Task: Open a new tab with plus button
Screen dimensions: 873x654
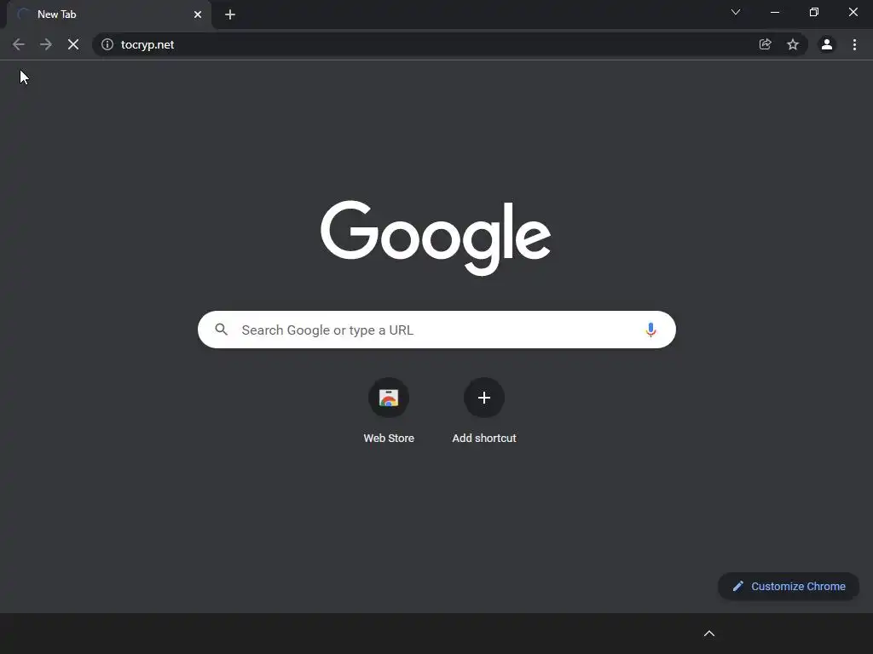Action: coord(230,14)
